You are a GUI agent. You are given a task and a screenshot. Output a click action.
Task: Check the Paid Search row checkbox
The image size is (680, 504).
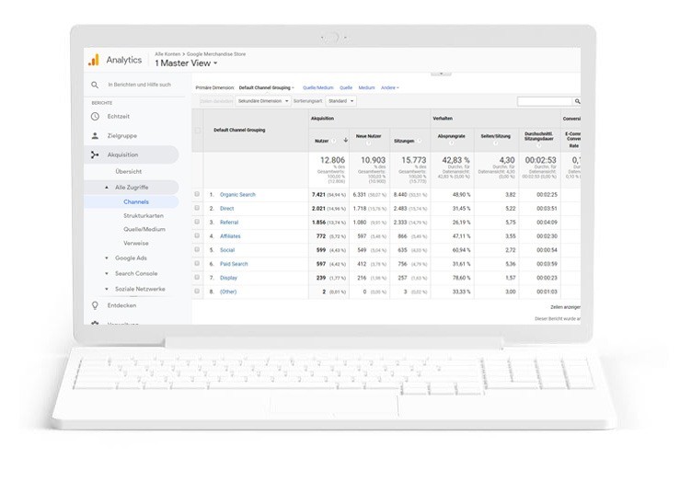pyautogui.click(x=197, y=263)
